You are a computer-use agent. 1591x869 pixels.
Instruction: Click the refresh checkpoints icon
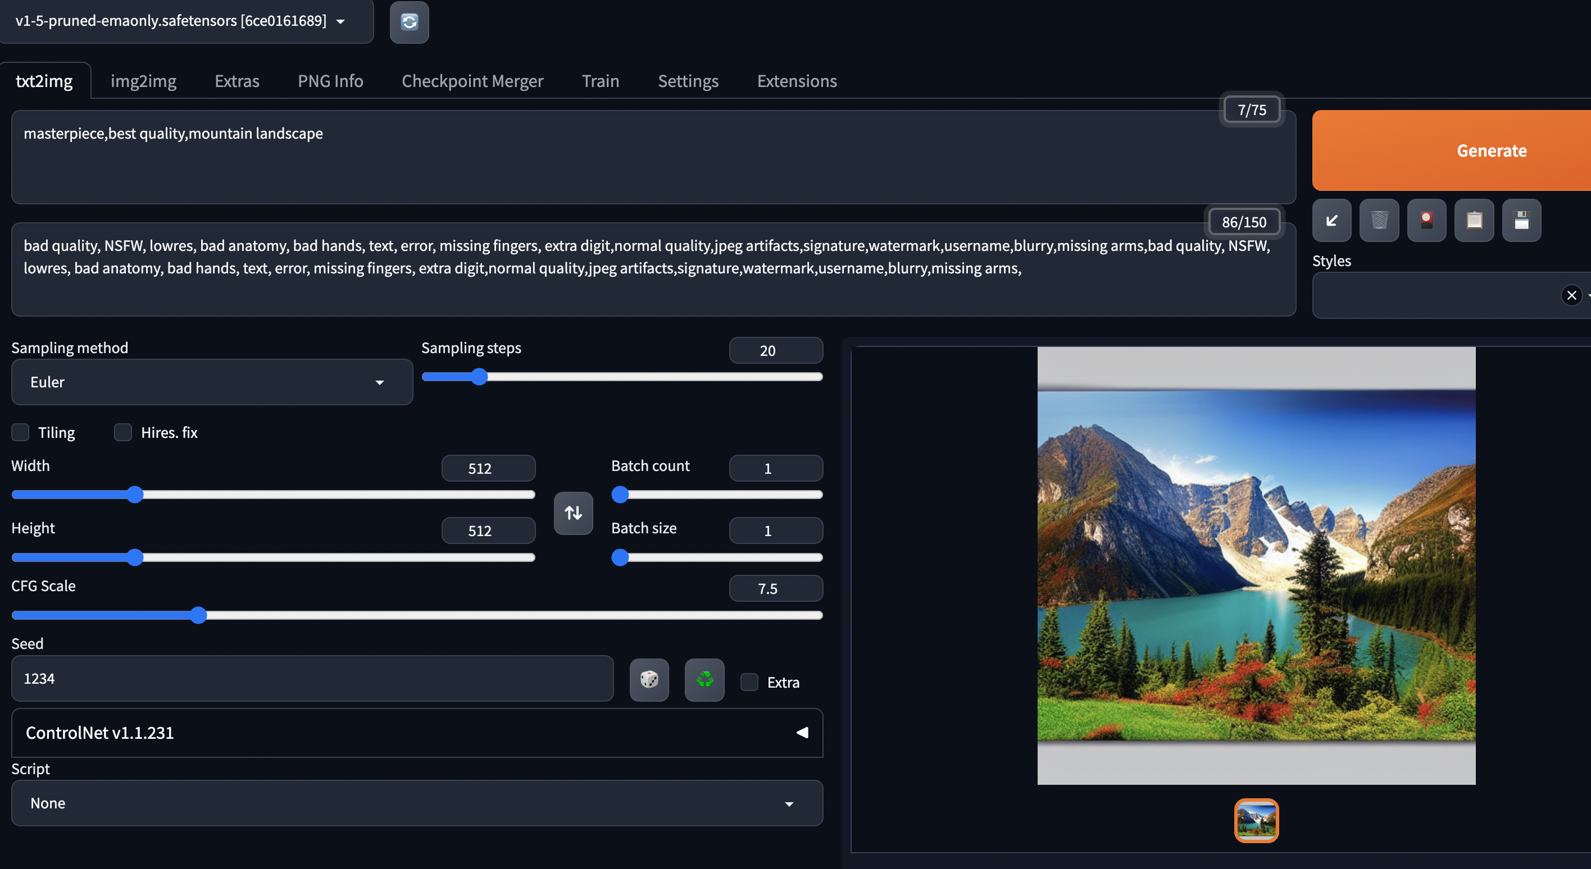409,22
